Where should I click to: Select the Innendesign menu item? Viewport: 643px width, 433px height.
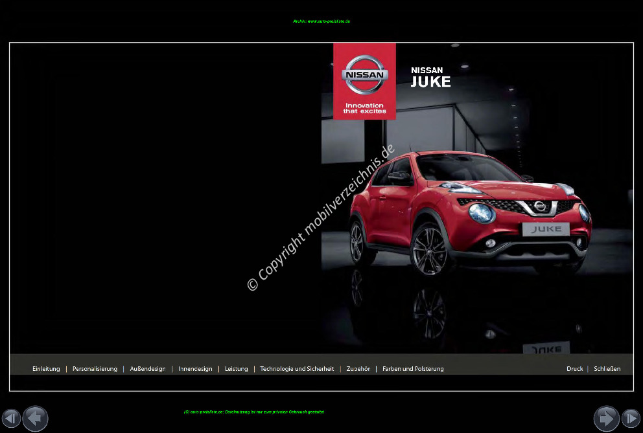pyautogui.click(x=195, y=369)
